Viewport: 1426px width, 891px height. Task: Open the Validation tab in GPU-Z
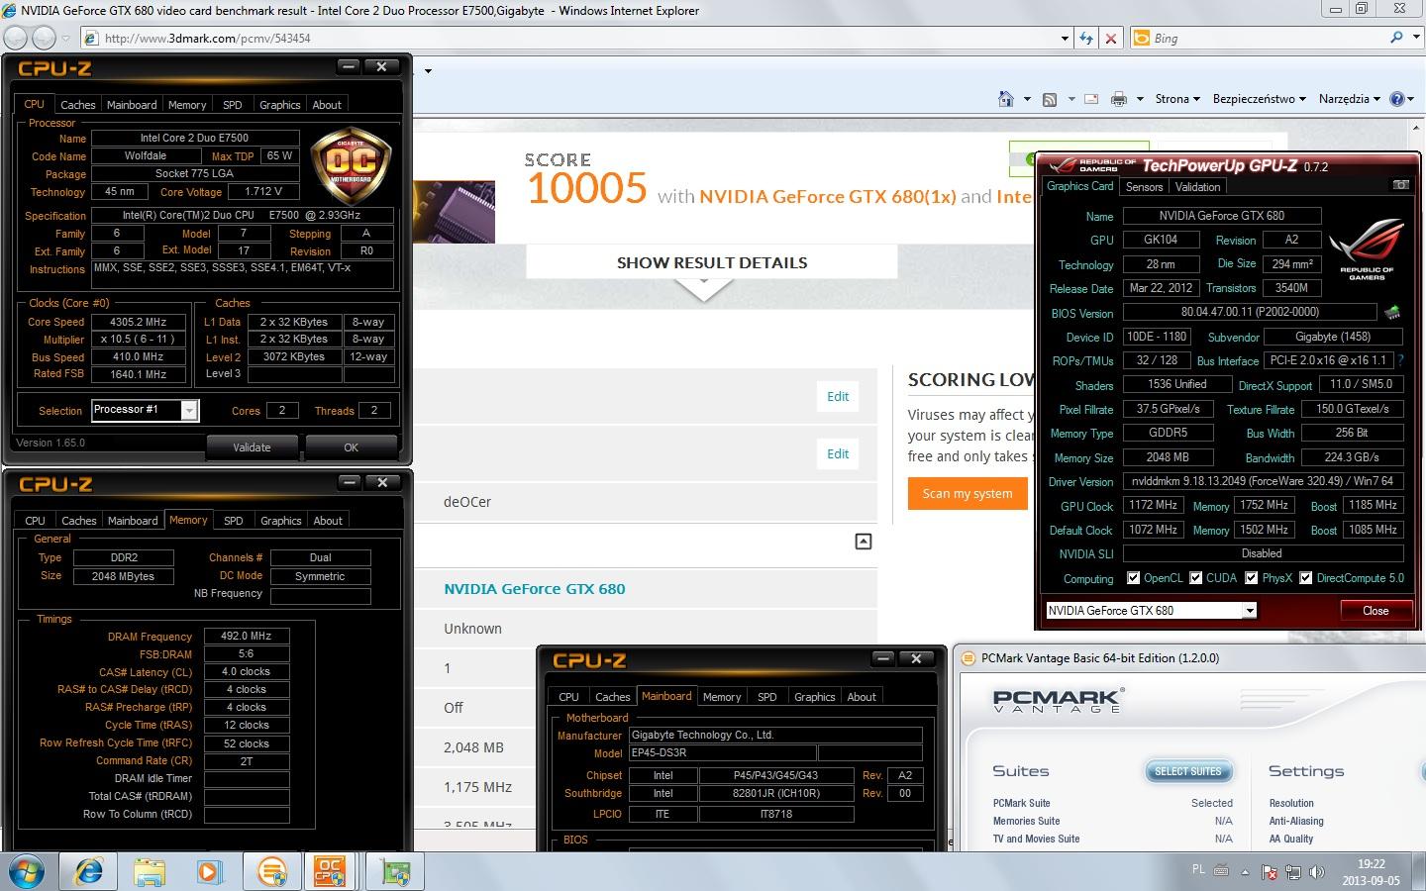click(1197, 187)
